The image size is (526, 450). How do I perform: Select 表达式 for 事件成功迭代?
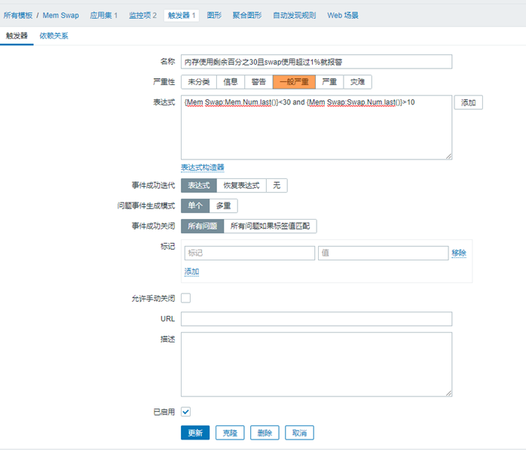pyautogui.click(x=199, y=185)
